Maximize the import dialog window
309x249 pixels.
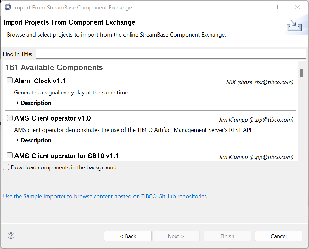[x=275, y=7]
